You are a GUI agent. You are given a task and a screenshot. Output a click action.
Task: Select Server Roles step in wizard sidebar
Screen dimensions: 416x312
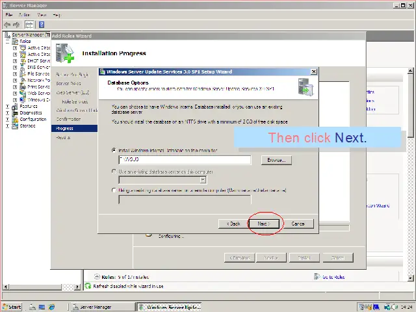pos(68,84)
